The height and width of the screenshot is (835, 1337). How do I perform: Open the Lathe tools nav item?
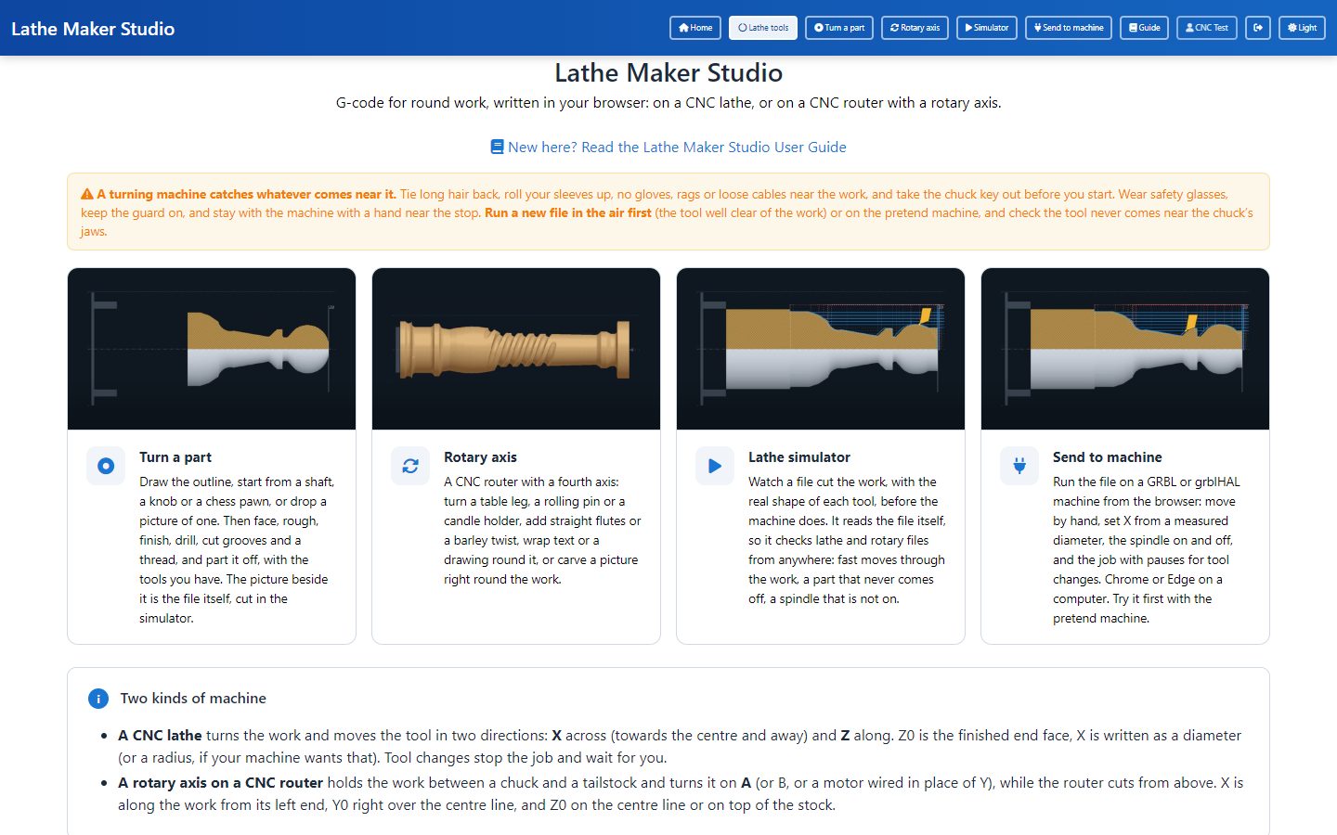click(763, 28)
